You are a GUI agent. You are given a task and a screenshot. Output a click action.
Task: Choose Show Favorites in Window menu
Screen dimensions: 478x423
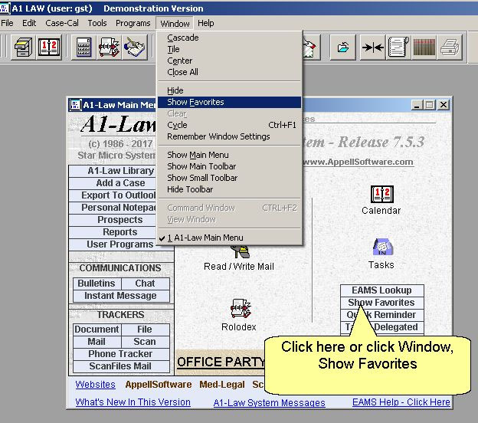(195, 102)
